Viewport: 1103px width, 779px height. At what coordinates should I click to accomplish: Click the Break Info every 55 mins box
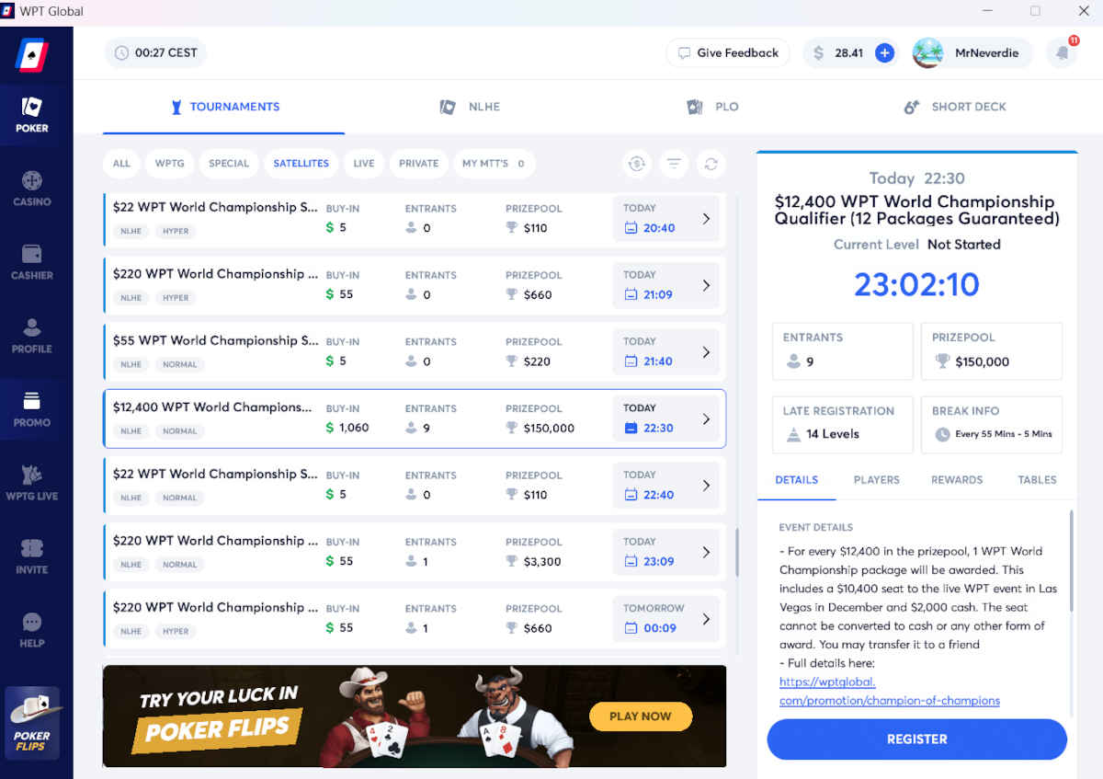point(992,424)
